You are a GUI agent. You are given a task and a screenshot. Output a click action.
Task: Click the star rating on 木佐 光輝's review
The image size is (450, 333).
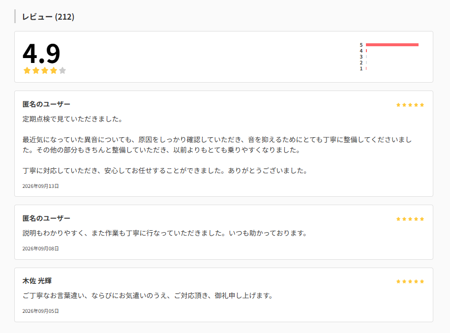pos(410,281)
